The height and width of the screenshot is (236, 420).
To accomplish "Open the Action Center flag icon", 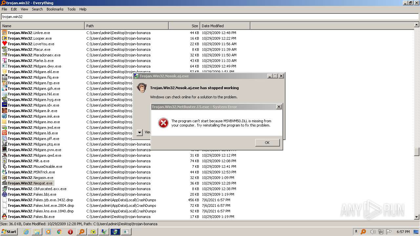I will [389, 232].
